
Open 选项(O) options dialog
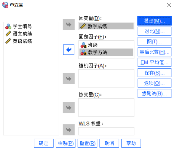pos(154,83)
